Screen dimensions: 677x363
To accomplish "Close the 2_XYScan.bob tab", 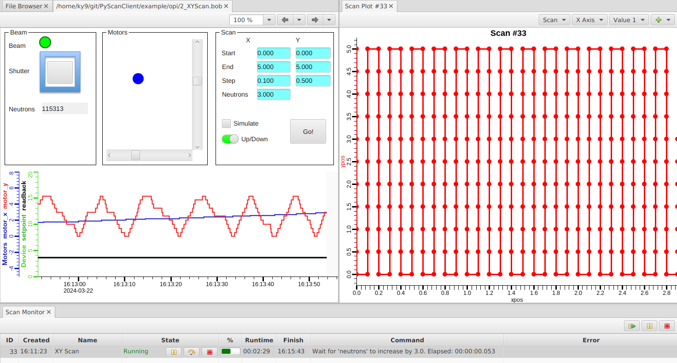I will 227,6.
